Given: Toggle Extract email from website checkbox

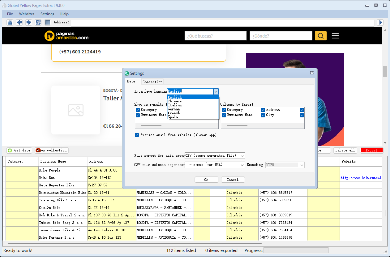Looking at the screenshot, I should (x=137, y=135).
